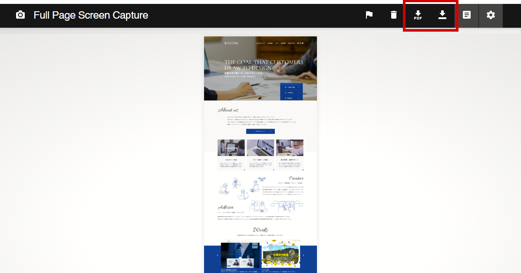Screen dimensions: 521x273
Task: Open the document notes icon
Action: pos(467,15)
